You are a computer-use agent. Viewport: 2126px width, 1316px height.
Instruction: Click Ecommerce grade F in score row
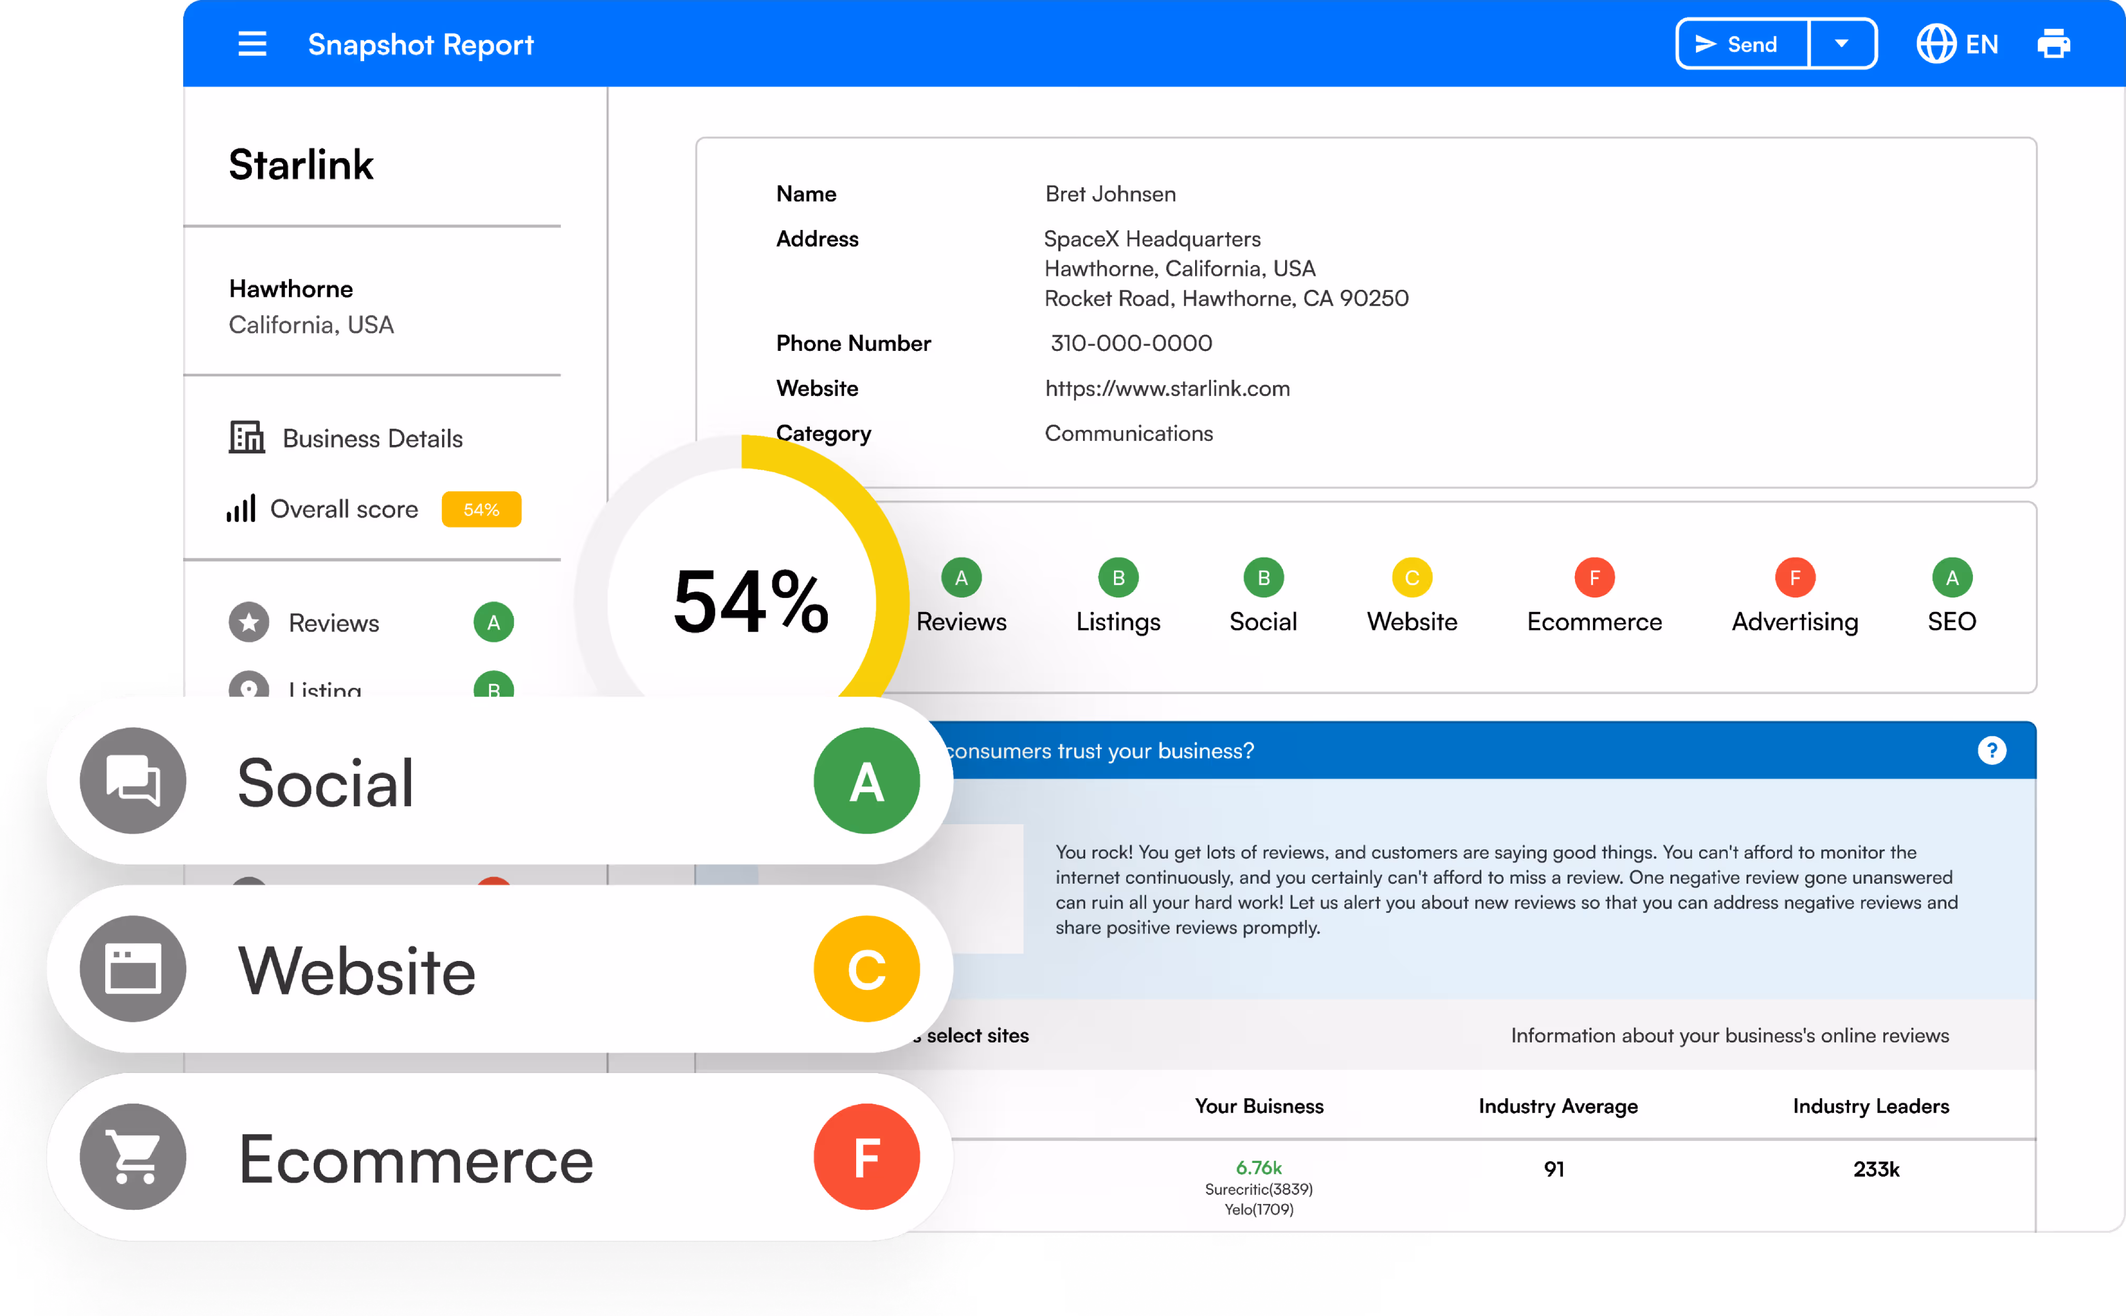pos(1595,577)
